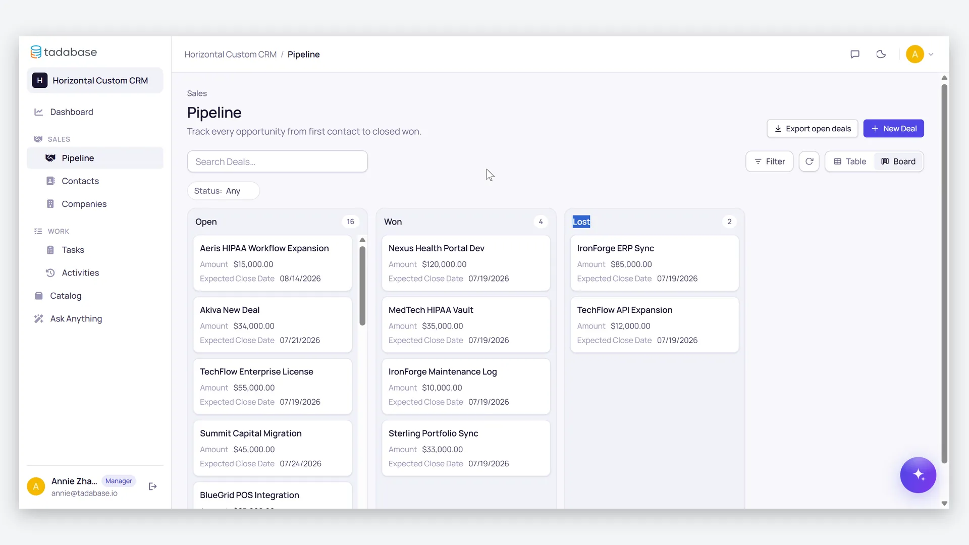Click the H workspace badge icon
Image resolution: width=969 pixels, height=545 pixels.
[40, 80]
